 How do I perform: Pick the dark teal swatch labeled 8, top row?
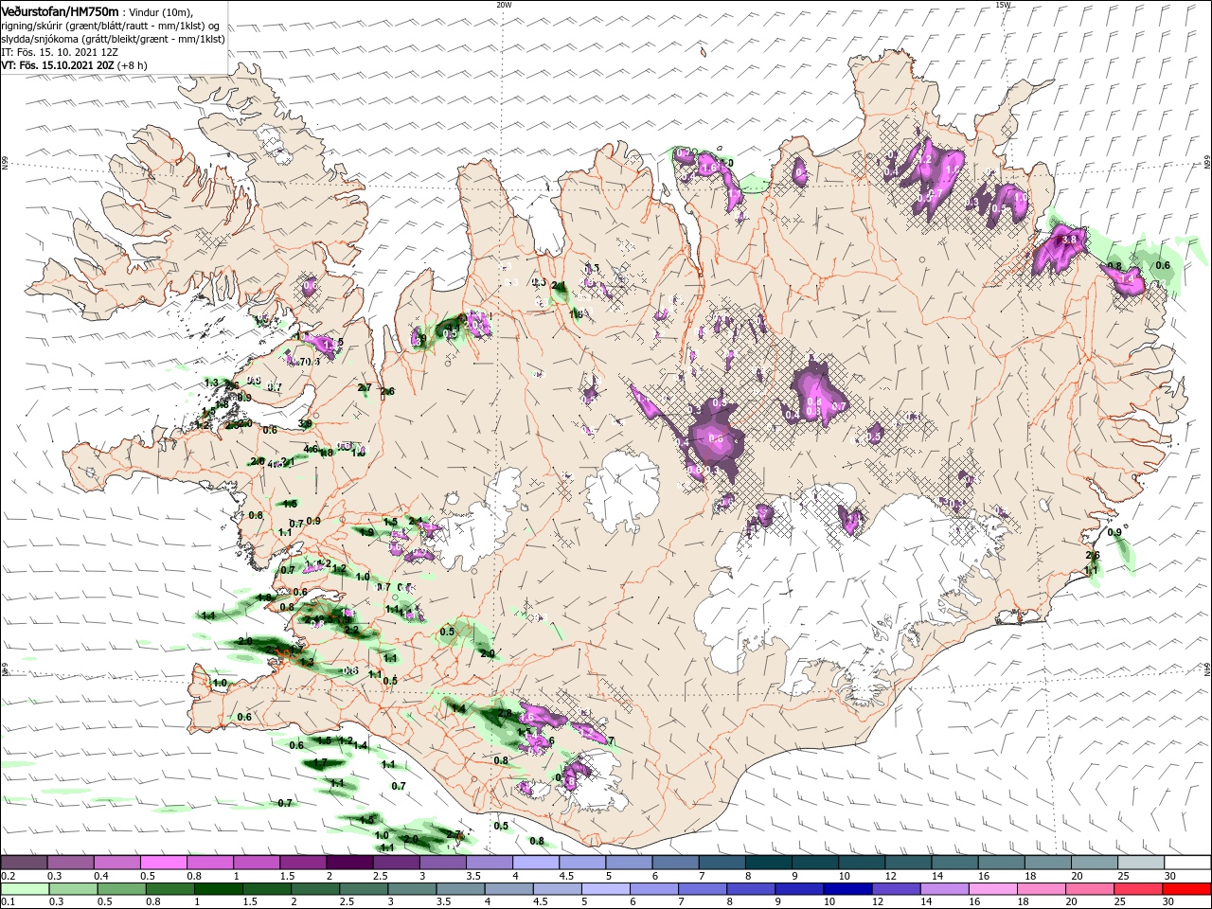coord(767,863)
